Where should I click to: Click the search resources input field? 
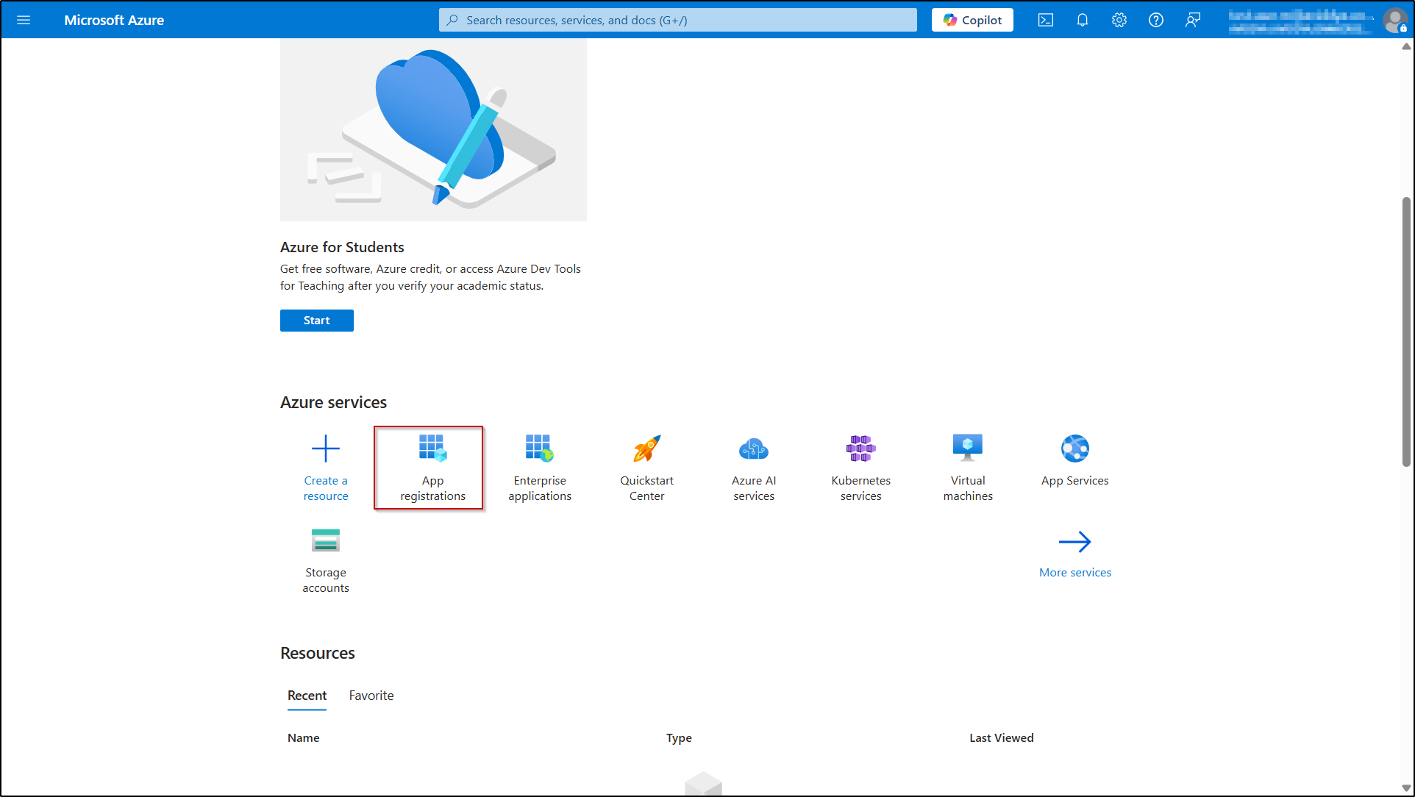pyautogui.click(x=677, y=20)
